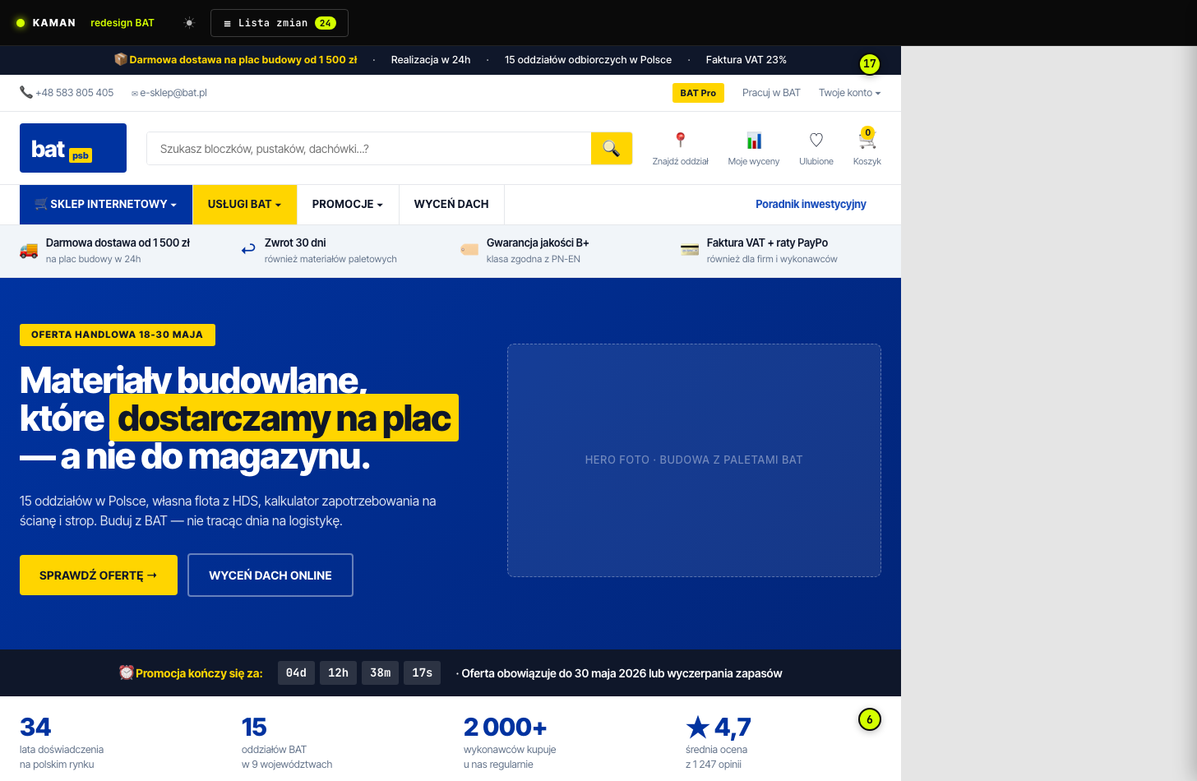Expand the 'Usługi BAT' menu
The image size is (1197, 781).
click(x=244, y=205)
